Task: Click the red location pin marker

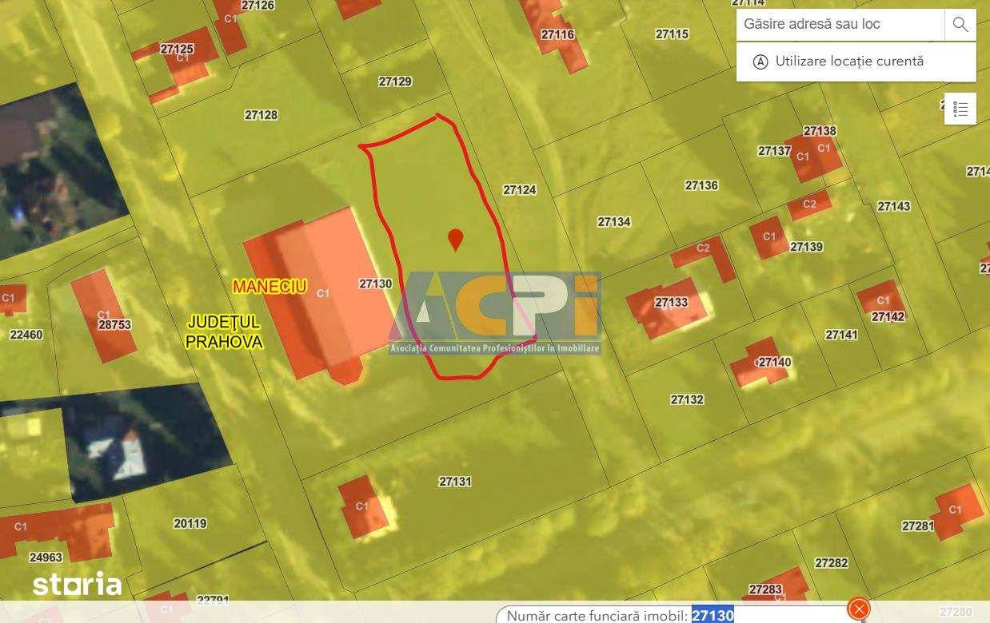Action: click(x=455, y=240)
